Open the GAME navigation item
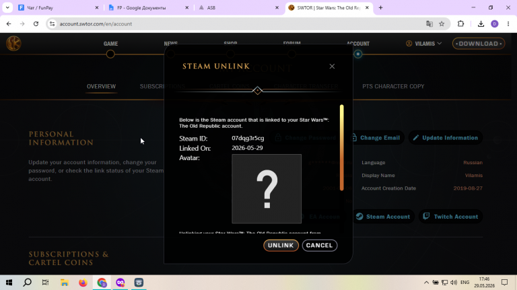The height and width of the screenshot is (290, 517). tap(110, 44)
